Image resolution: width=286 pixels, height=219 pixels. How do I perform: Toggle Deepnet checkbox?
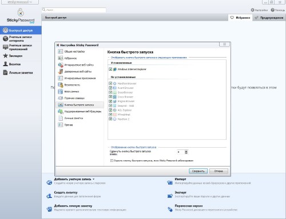[110, 106]
